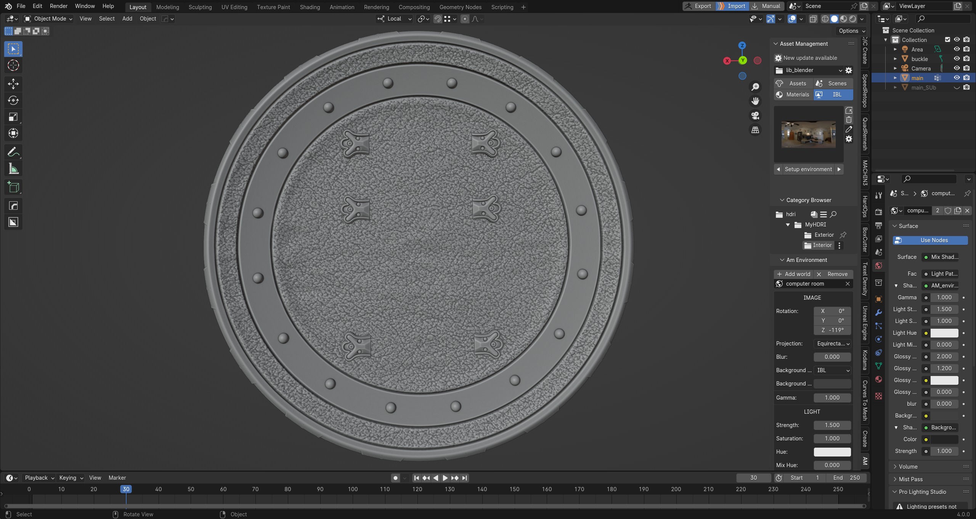Play the animation forward
The height and width of the screenshot is (519, 976).
click(445, 478)
